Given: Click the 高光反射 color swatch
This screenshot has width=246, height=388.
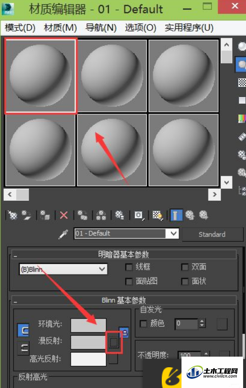Looking at the screenshot, I should (x=88, y=360).
